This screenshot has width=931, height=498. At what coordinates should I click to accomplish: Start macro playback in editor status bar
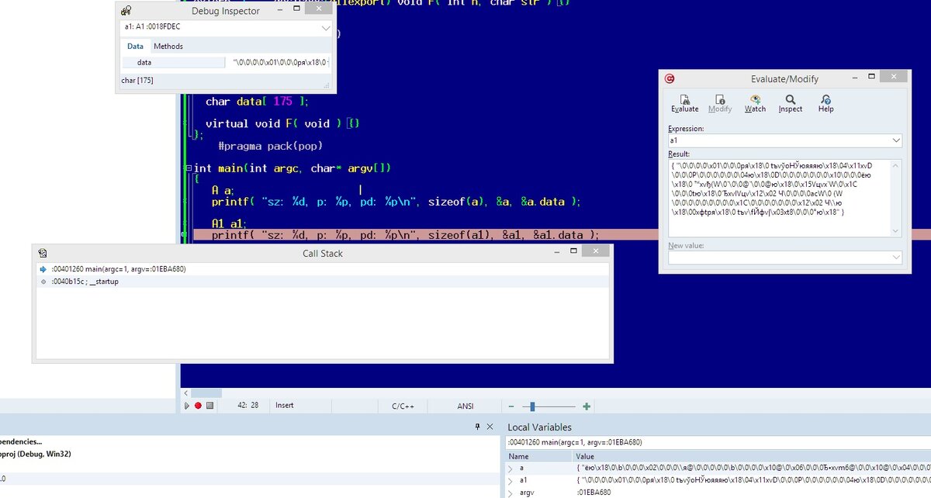[x=187, y=406]
